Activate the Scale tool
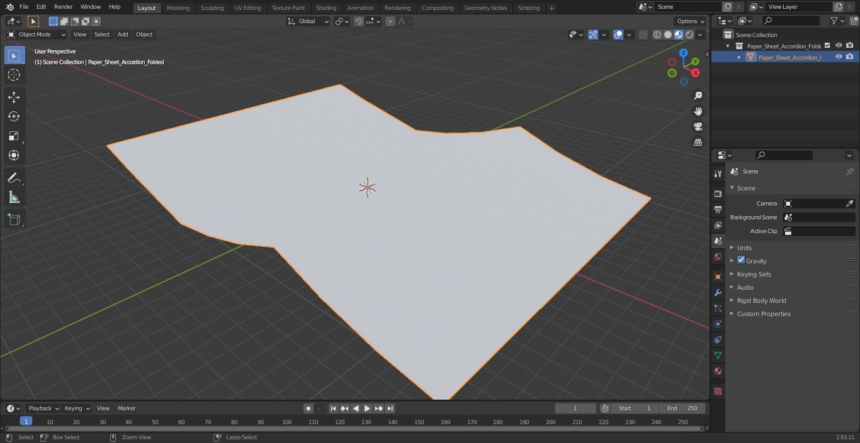Image resolution: width=860 pixels, height=443 pixels. (x=14, y=136)
